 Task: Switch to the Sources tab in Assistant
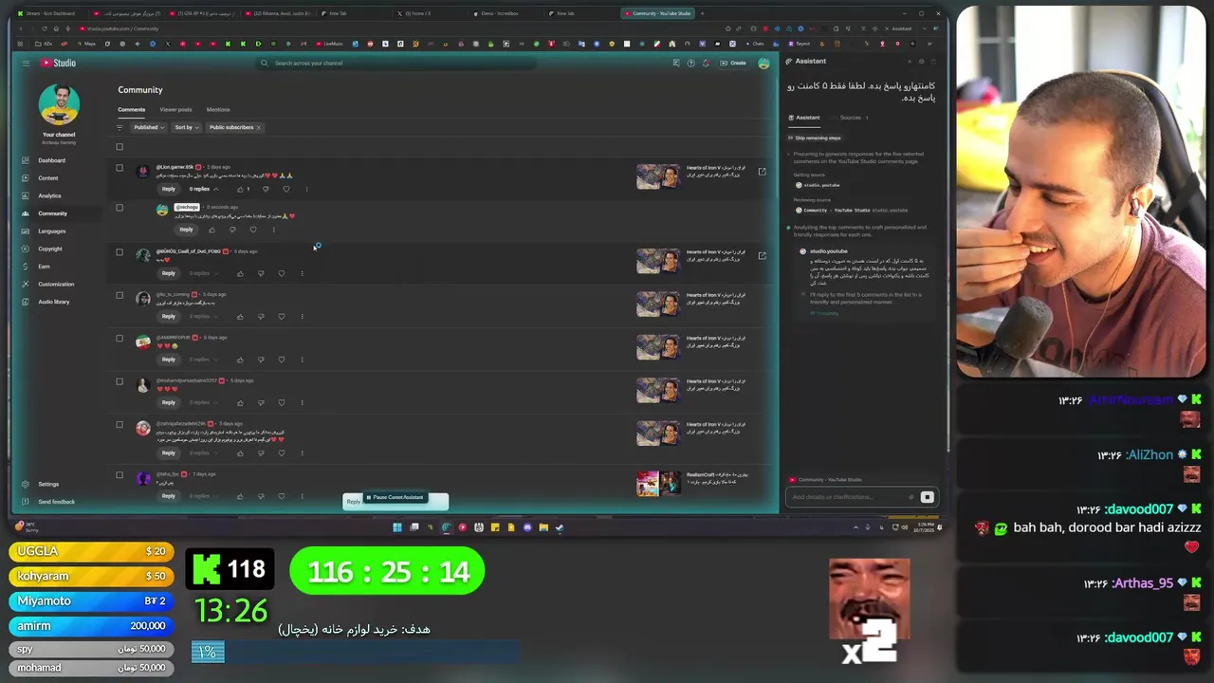(x=853, y=118)
